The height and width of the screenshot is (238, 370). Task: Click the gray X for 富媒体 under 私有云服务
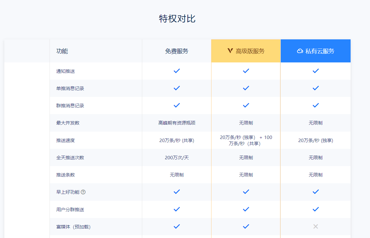(316, 227)
